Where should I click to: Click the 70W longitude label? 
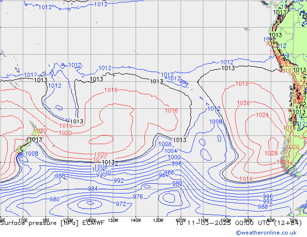coord(293,220)
